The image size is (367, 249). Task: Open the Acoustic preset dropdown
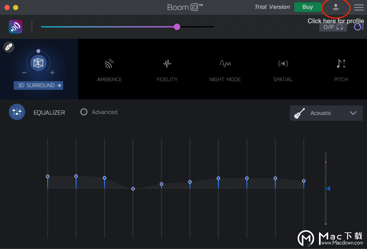[326, 113]
